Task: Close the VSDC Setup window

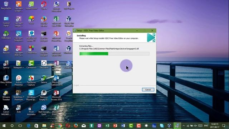Action: (x=152, y=30)
